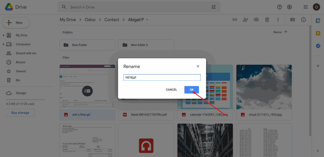The width and height of the screenshot is (324, 157).
Task: Open Google Calendar side panel icon
Action: [x=318, y=21]
